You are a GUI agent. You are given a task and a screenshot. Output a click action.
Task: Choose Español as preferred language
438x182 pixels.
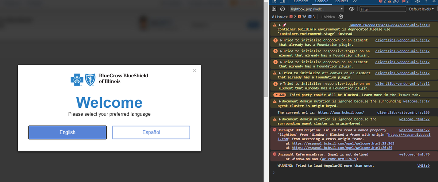point(151,132)
